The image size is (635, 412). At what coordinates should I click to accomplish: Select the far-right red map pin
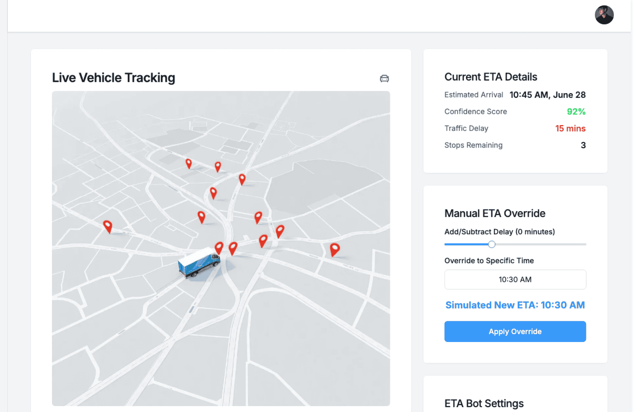(x=335, y=249)
